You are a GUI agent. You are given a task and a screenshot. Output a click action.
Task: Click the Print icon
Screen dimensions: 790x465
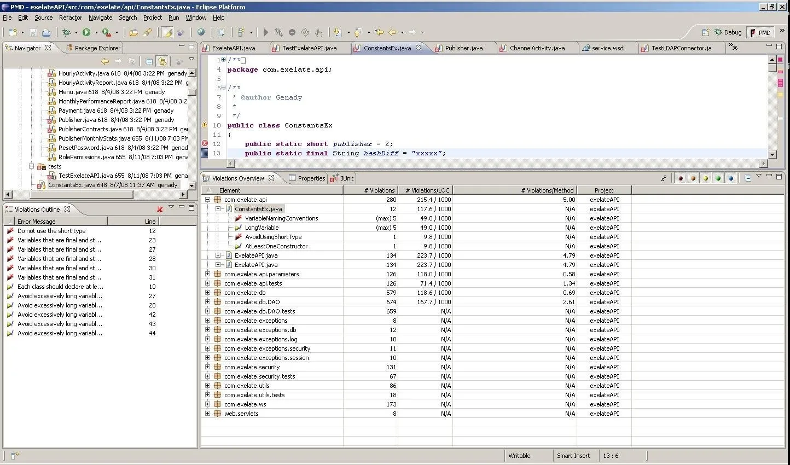coord(47,32)
